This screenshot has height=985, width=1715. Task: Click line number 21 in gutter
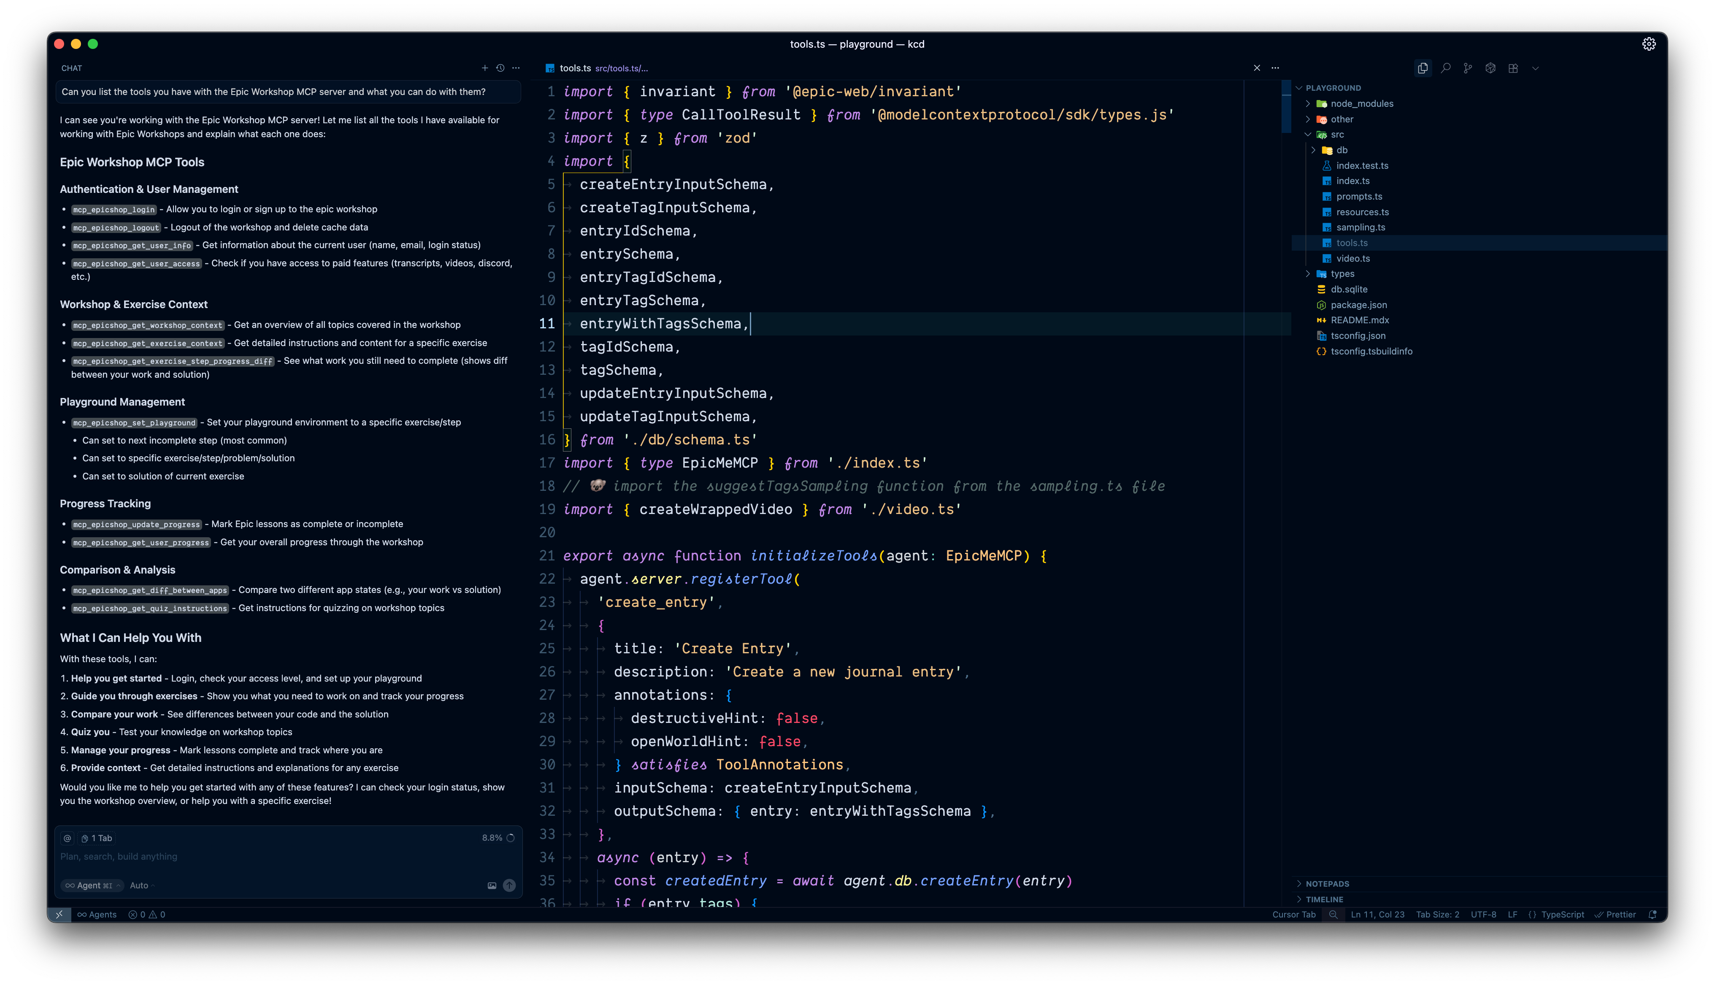click(547, 556)
